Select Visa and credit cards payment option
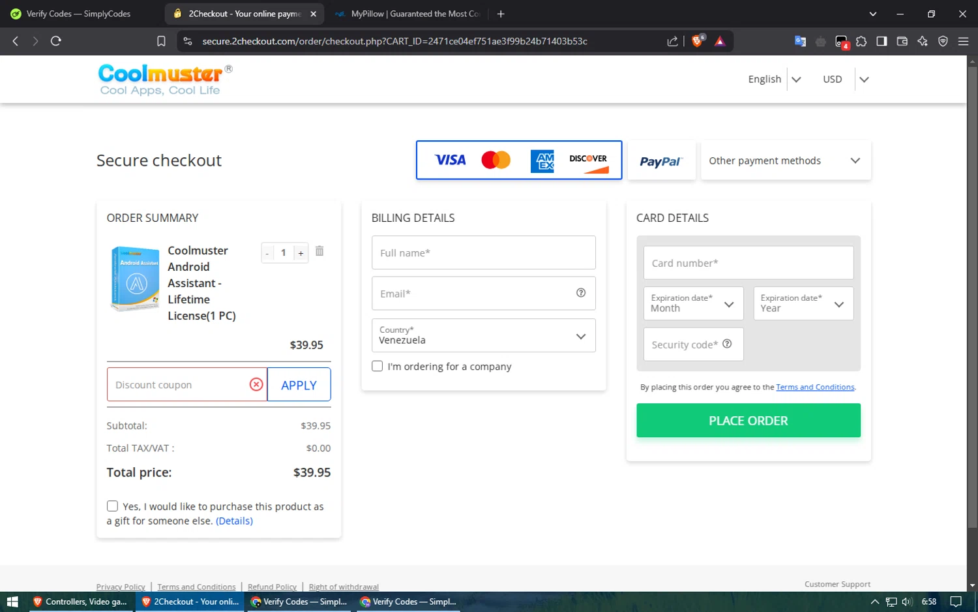Image resolution: width=978 pixels, height=612 pixels. tap(519, 160)
